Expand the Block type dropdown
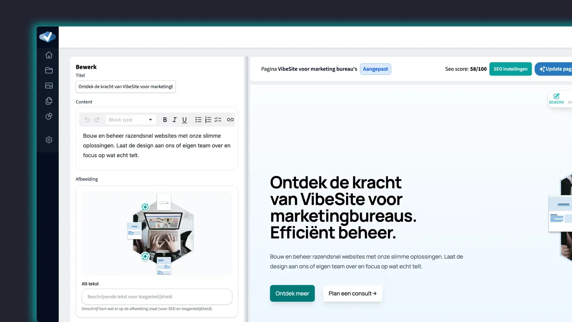Image resolution: width=572 pixels, height=322 pixels. [x=131, y=120]
